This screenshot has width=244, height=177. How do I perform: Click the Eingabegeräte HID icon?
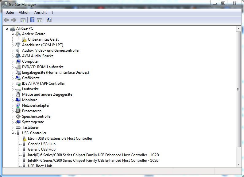(18, 72)
